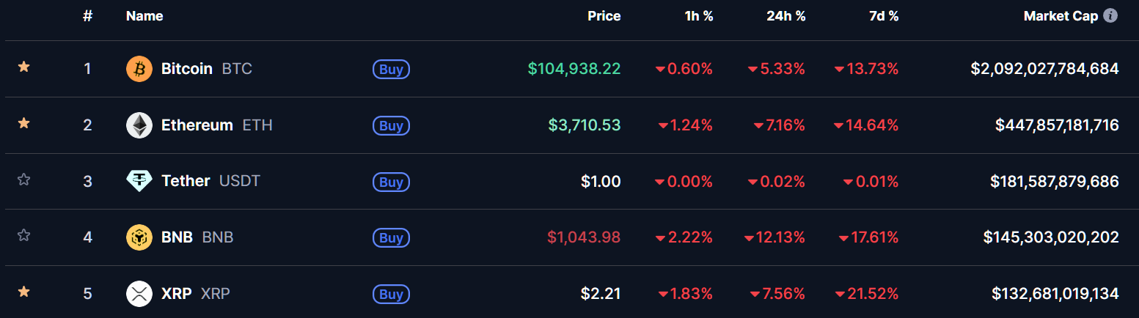Click the Bitcoin coin logo icon
The image size is (1139, 318).
pos(139,69)
